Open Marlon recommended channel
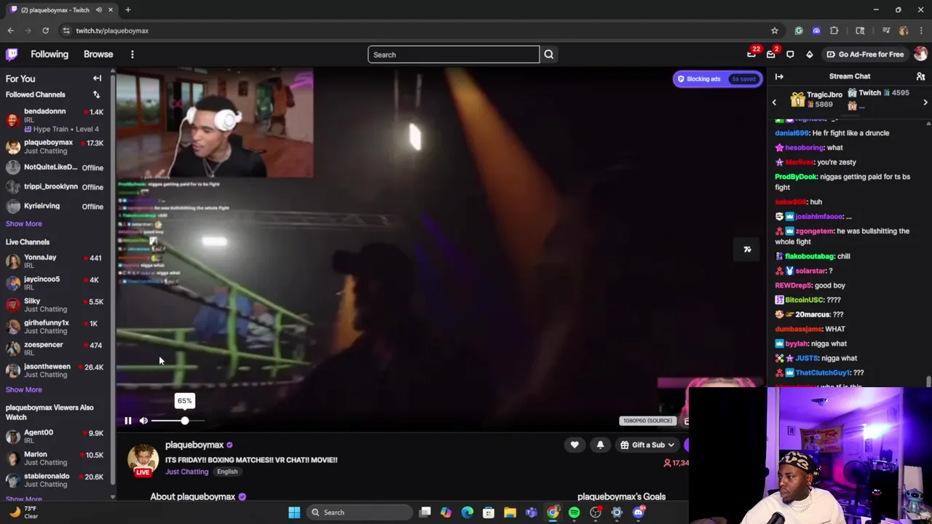 pos(55,458)
